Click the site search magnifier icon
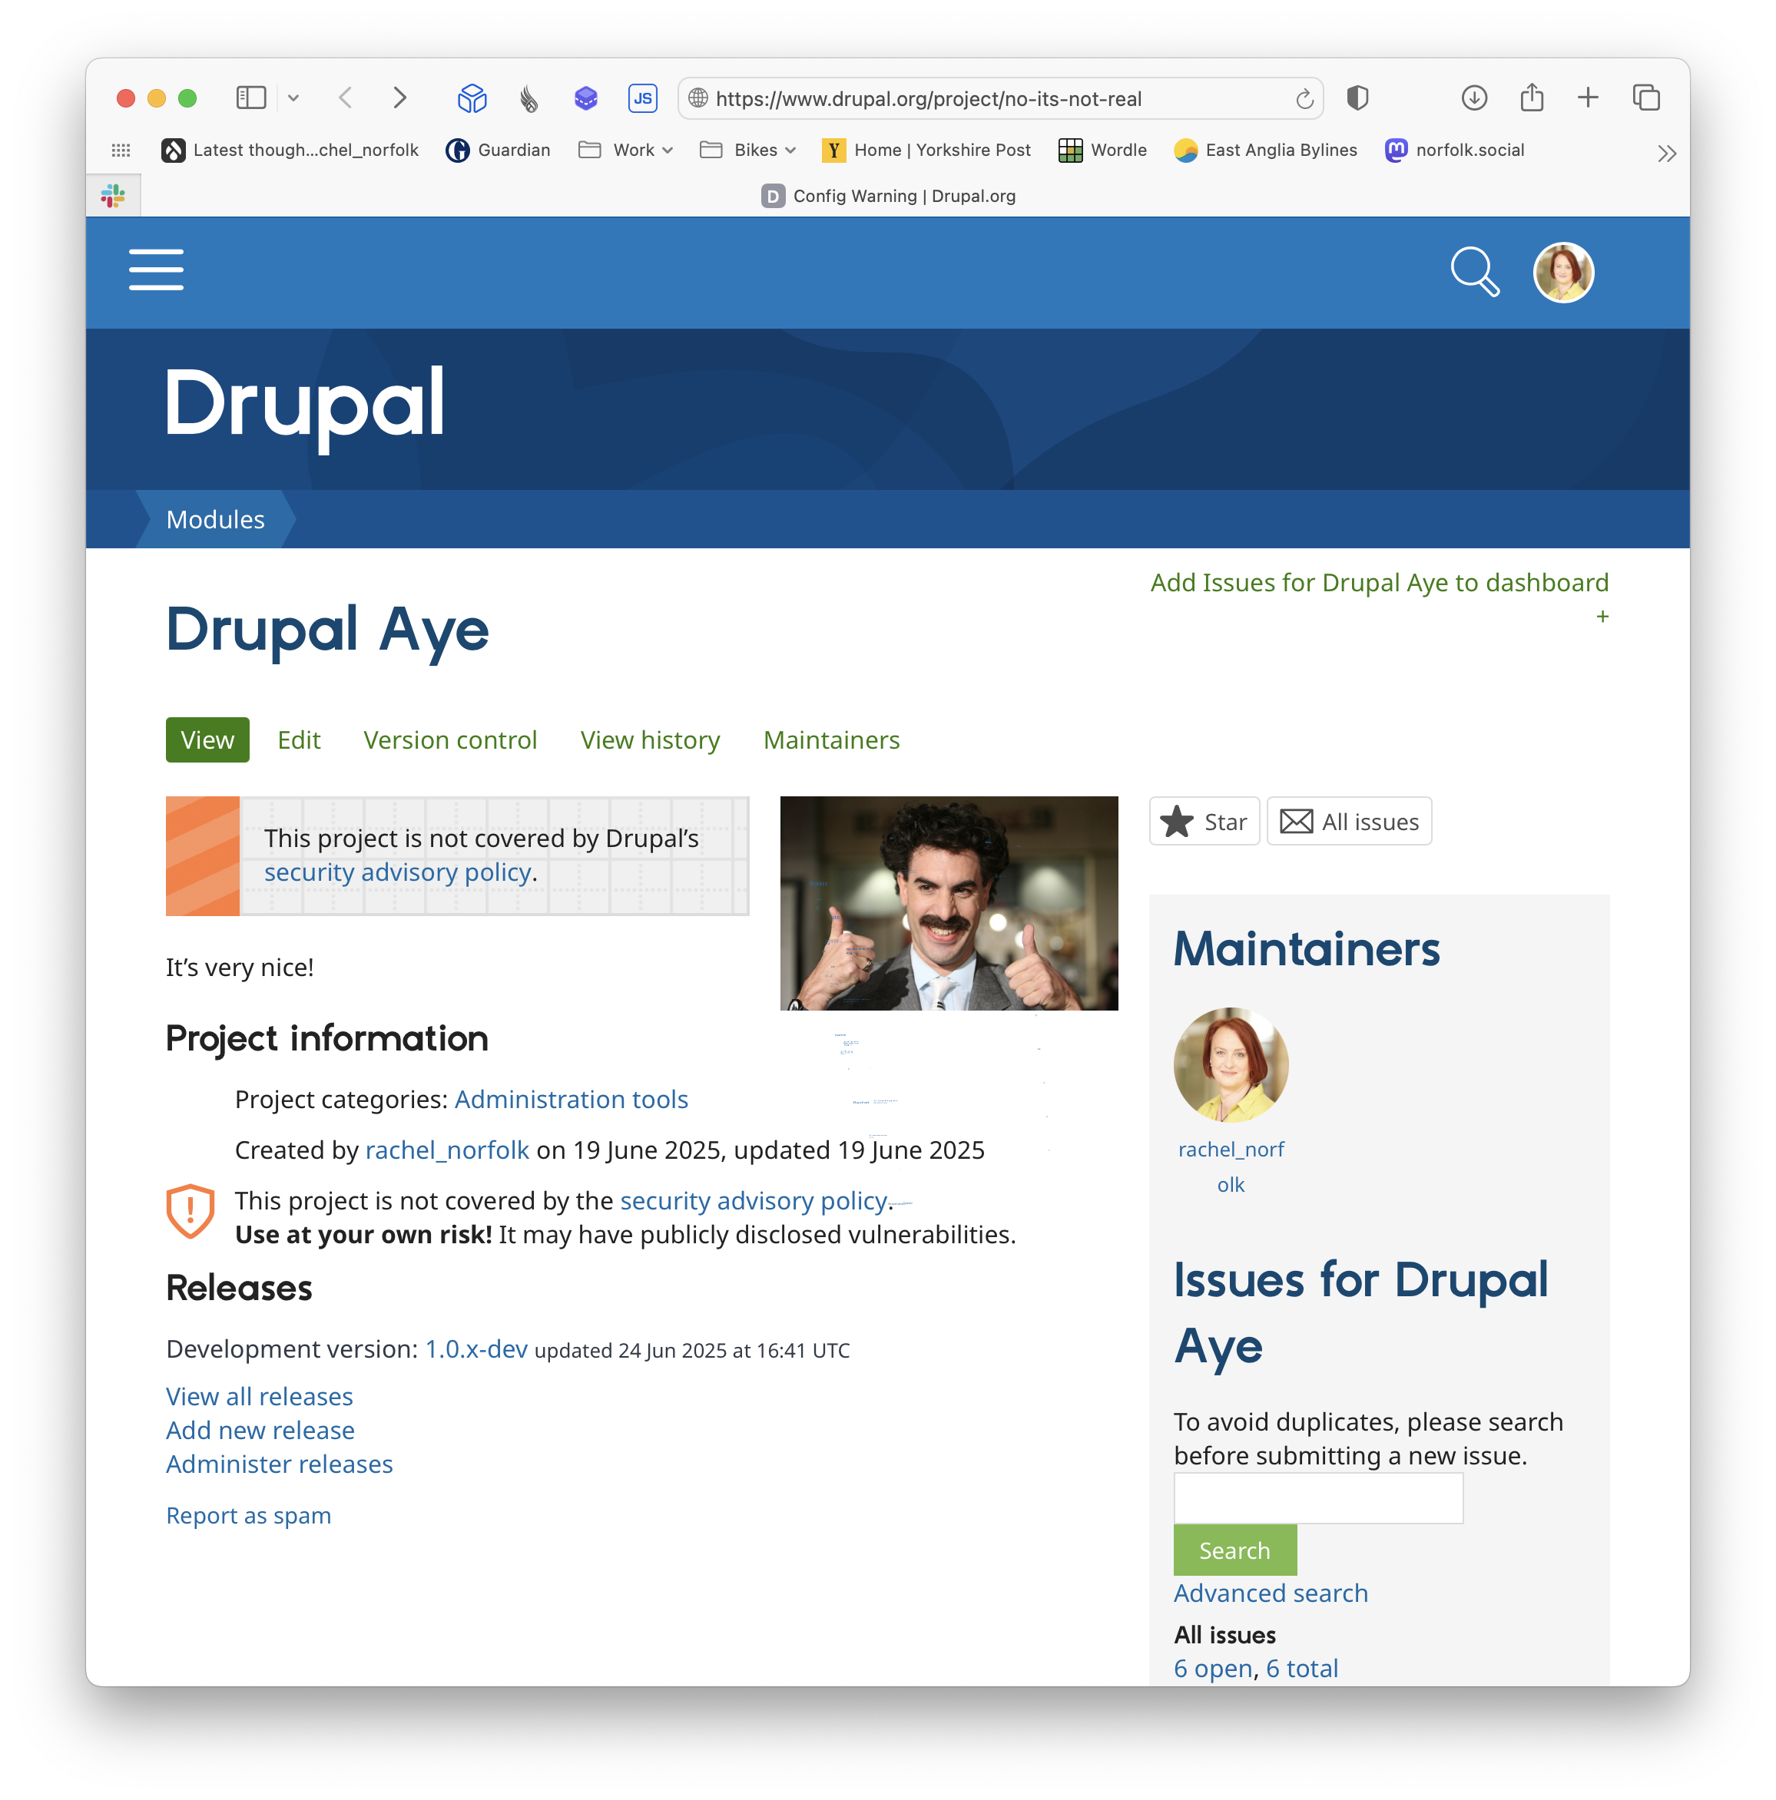1776x1800 pixels. (x=1474, y=272)
